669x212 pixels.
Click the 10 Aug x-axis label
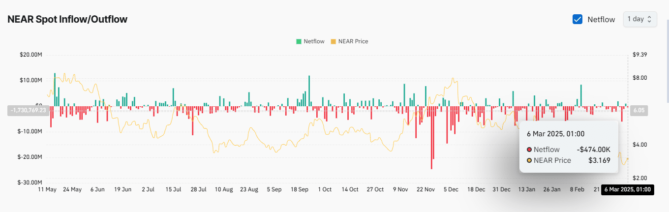pos(224,189)
